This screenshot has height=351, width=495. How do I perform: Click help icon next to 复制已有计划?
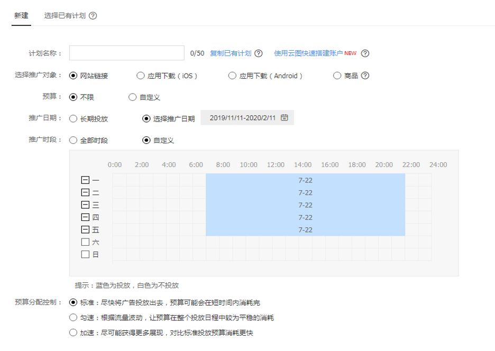click(x=259, y=53)
